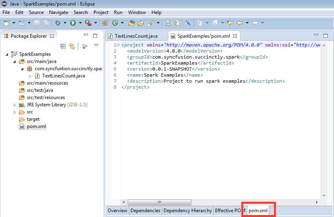Image resolution: width=334 pixels, height=217 pixels.
Task: Click the Next Annotation toolbar icon
Action: [x=199, y=23]
